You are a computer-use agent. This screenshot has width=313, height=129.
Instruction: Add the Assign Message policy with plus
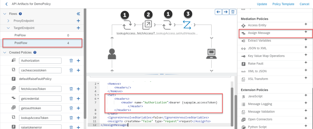point(305,32)
